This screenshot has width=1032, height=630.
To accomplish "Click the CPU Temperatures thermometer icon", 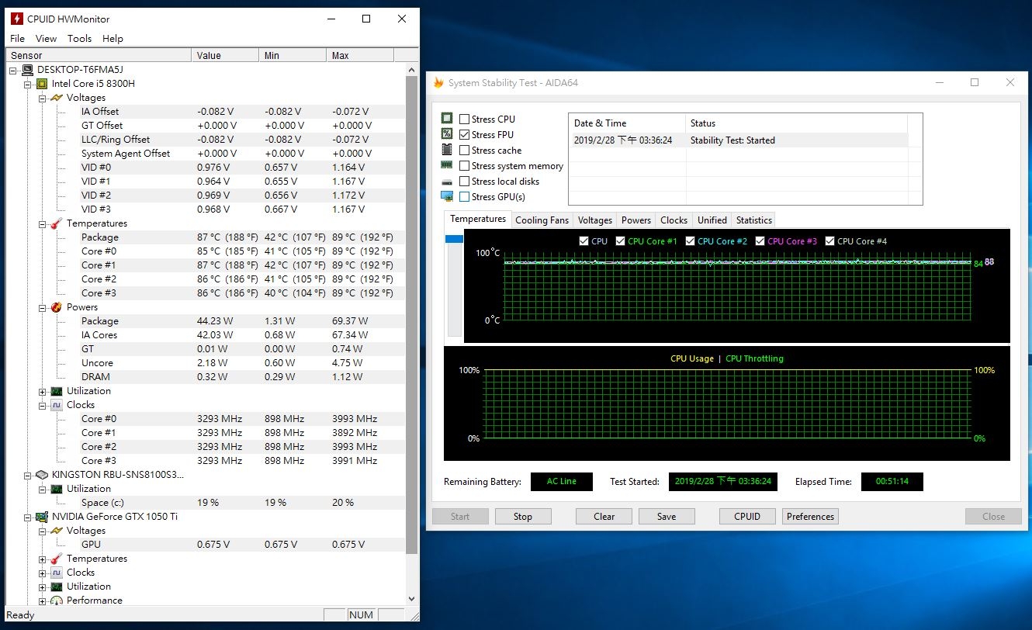I will pyautogui.click(x=57, y=223).
